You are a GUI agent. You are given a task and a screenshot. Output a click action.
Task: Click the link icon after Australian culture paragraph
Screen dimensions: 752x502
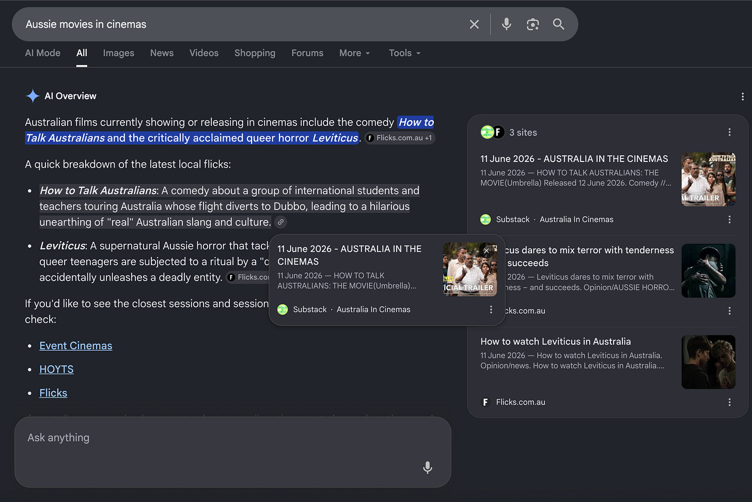[x=280, y=222]
